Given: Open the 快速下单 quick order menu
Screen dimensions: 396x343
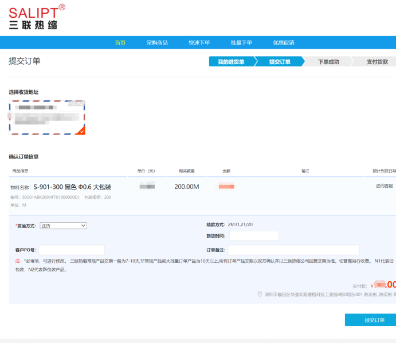Looking at the screenshot, I should [x=199, y=43].
